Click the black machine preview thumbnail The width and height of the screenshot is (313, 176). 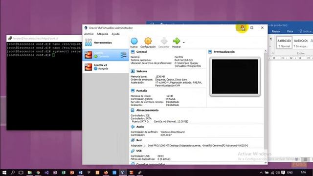tap(235, 76)
